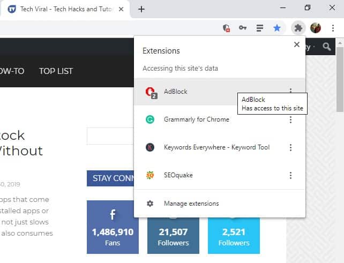The image size is (344, 263).
Task: Select SEOquake extension entry
Action: pyautogui.click(x=219, y=175)
